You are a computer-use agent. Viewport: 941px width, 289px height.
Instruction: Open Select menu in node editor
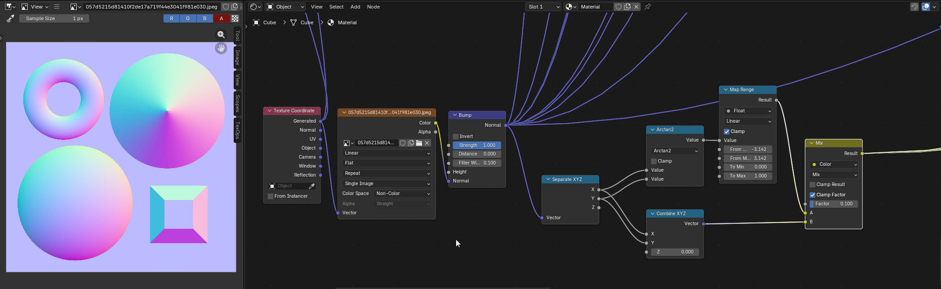coord(337,7)
